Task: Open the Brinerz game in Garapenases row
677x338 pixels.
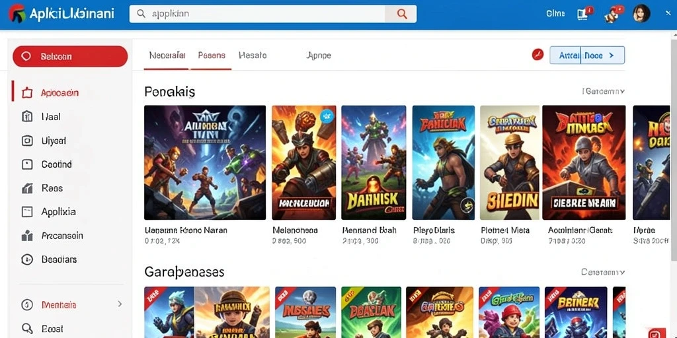Action: (576, 312)
